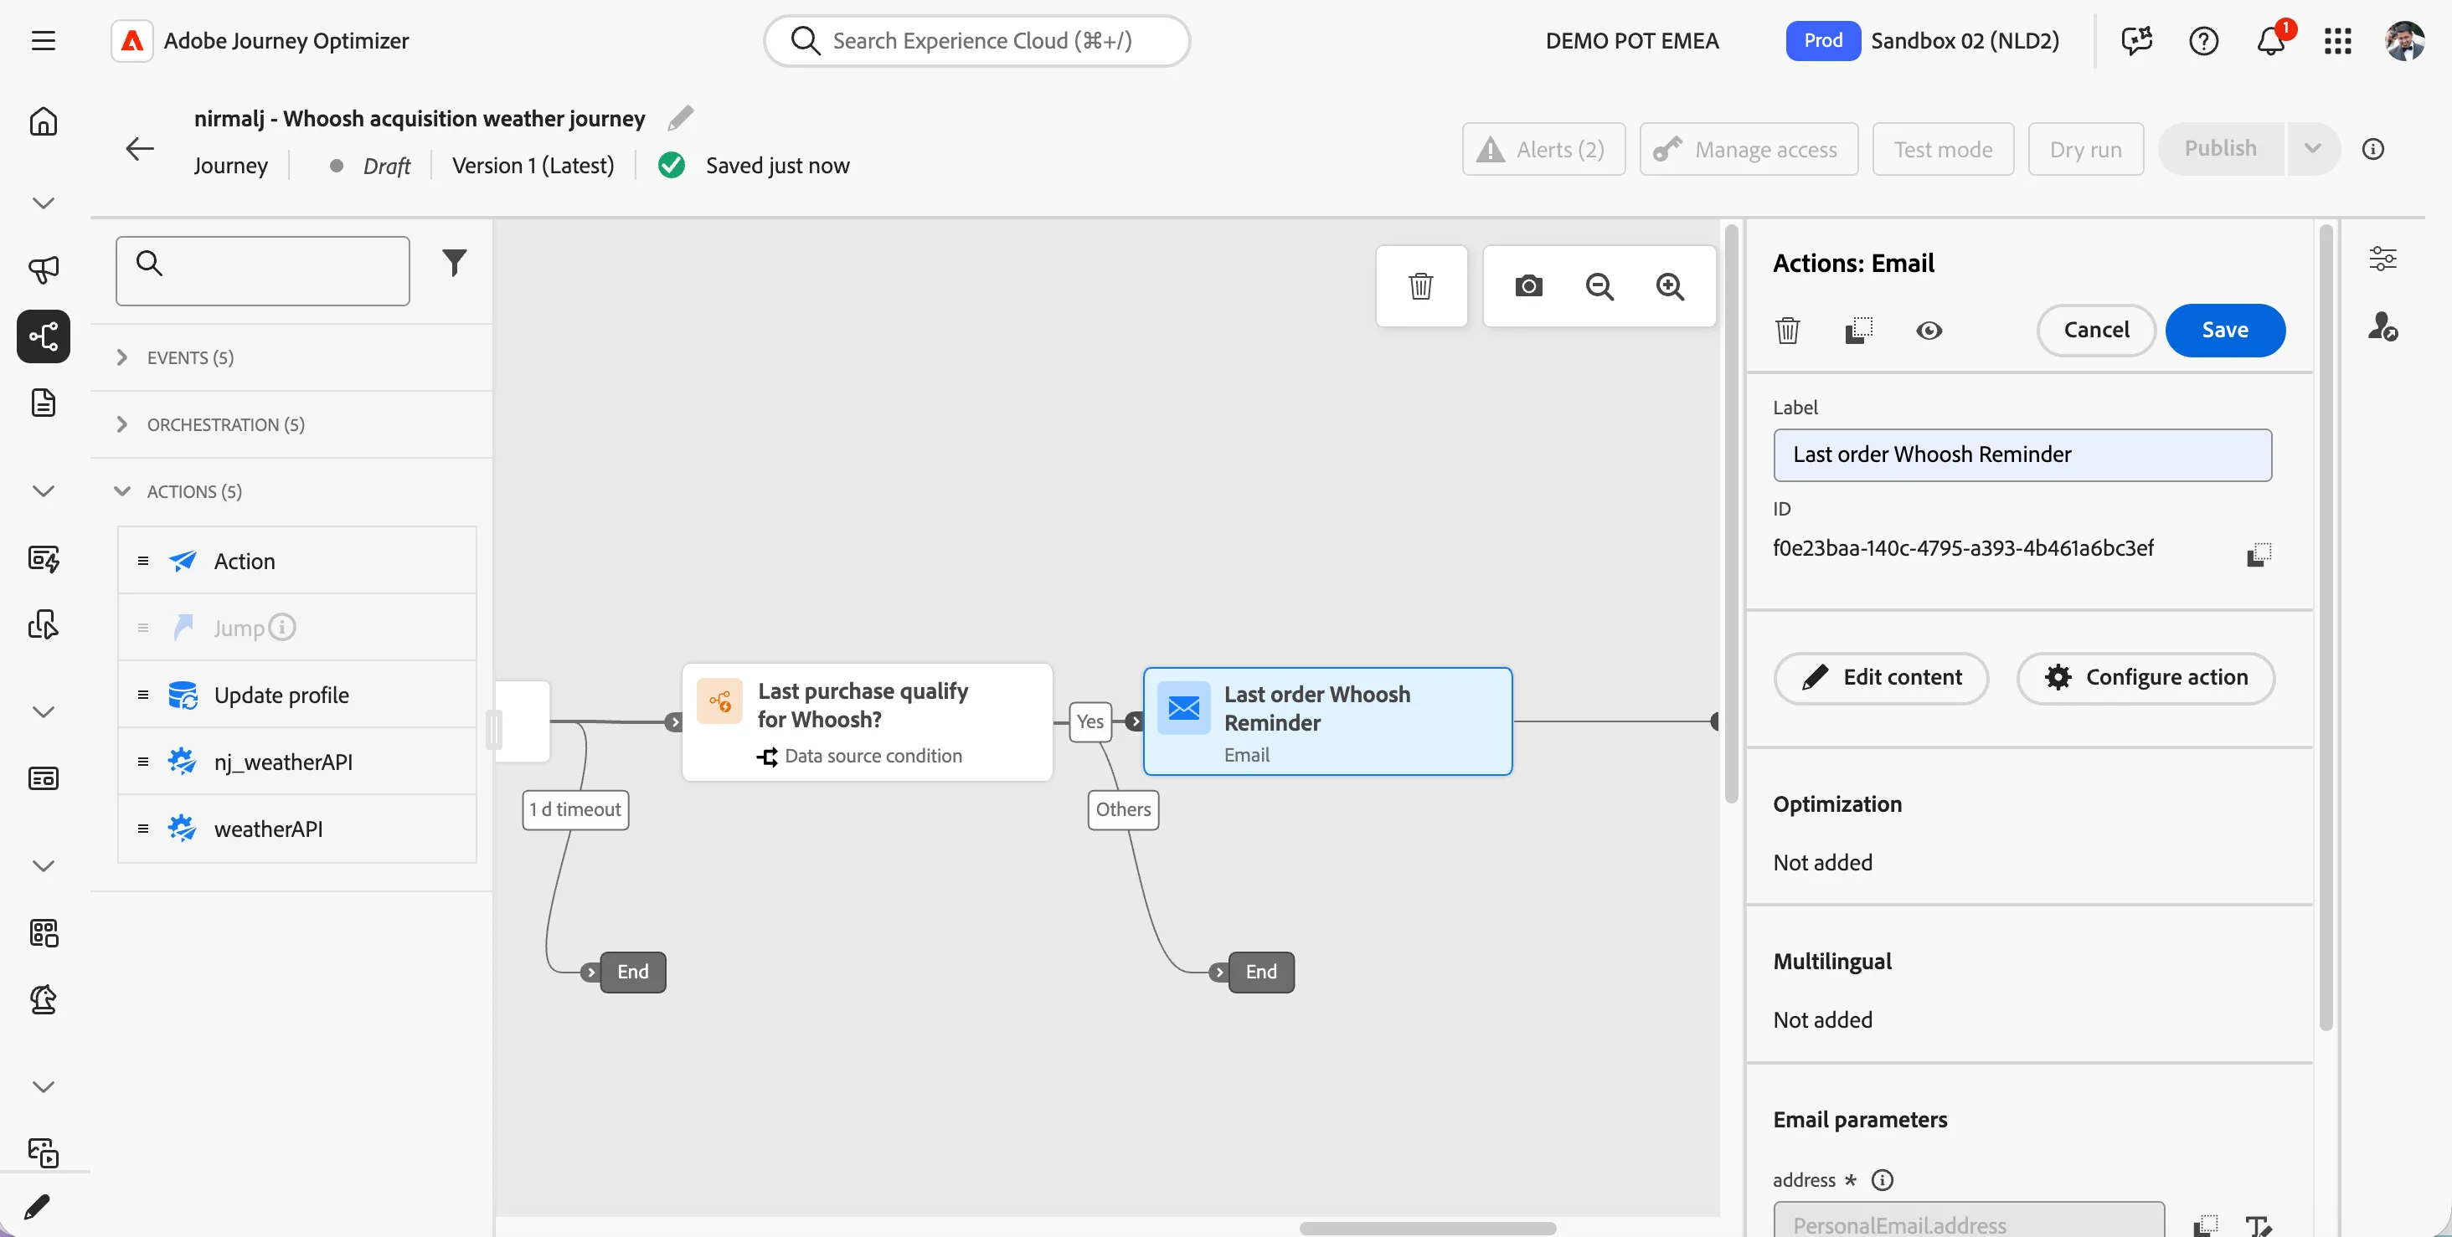Copy the action ID to clipboard
Viewport: 2452px width, 1237px height.
tap(2259, 554)
